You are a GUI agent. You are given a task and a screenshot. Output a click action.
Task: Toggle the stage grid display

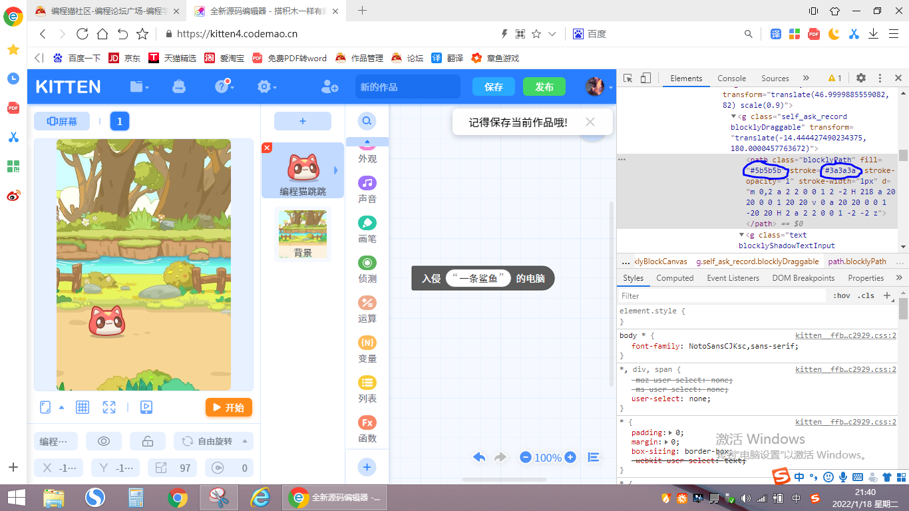click(x=83, y=407)
